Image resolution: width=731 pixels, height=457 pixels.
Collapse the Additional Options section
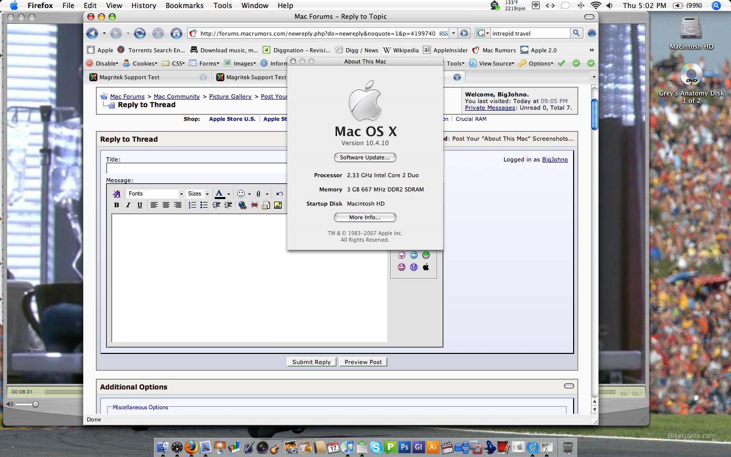(x=569, y=386)
